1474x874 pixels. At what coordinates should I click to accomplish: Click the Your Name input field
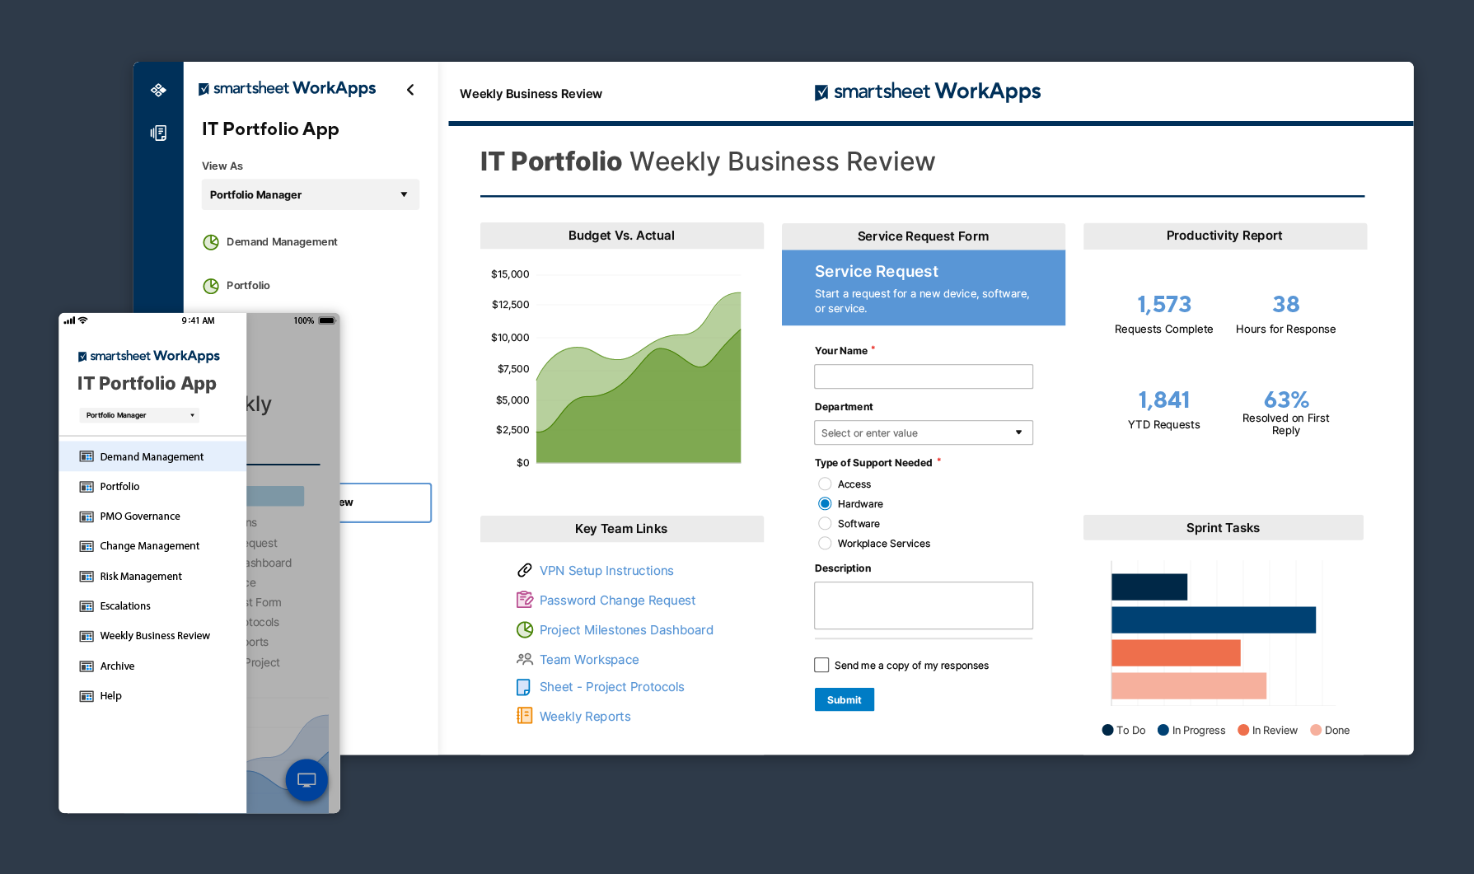[923, 376]
